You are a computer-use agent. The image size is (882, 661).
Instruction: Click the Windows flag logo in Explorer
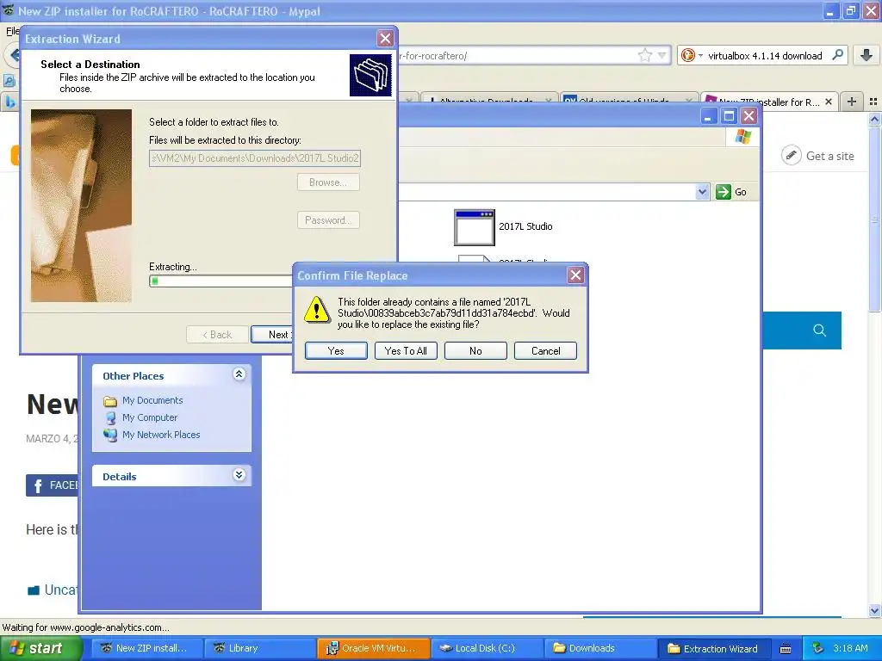(x=742, y=137)
